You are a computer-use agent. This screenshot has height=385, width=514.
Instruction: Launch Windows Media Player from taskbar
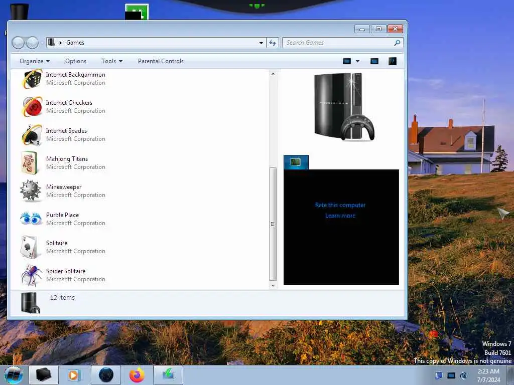click(x=74, y=375)
